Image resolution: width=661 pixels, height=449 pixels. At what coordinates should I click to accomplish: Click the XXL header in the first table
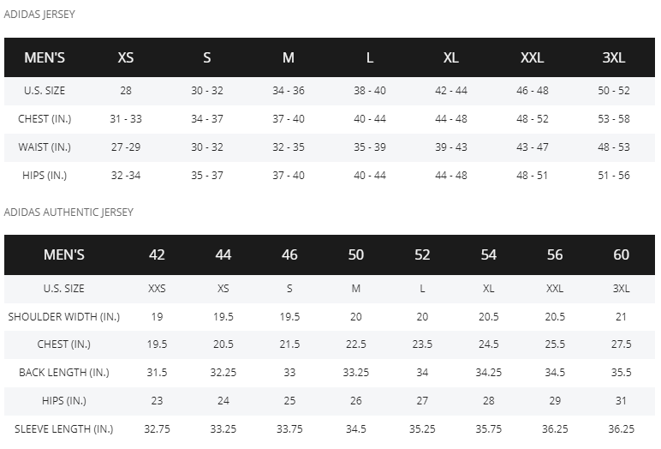(x=532, y=57)
